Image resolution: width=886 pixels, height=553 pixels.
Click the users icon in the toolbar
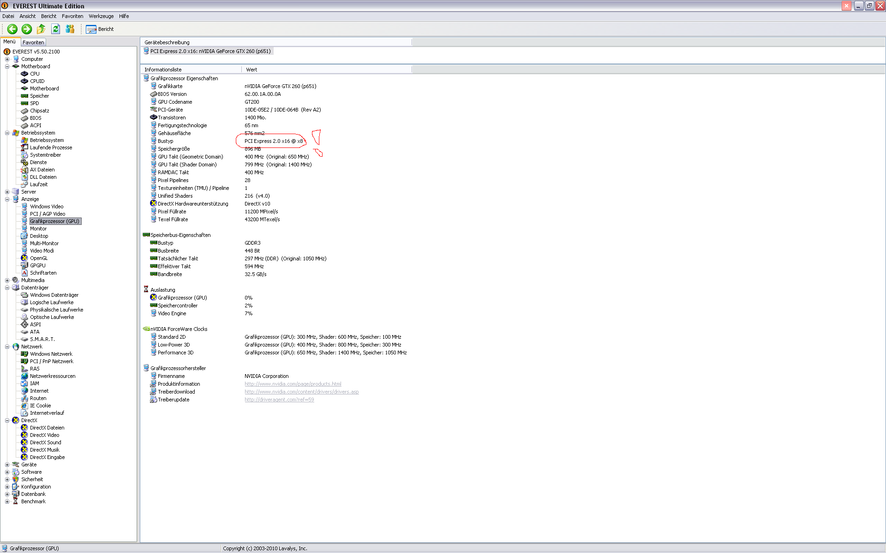point(70,29)
